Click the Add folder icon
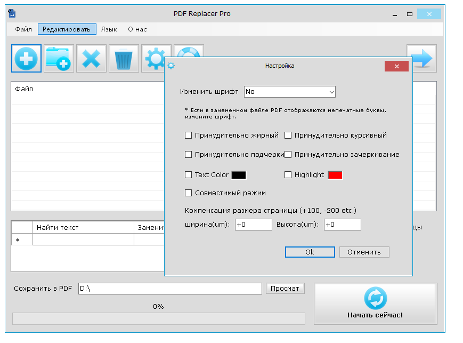 (59, 59)
